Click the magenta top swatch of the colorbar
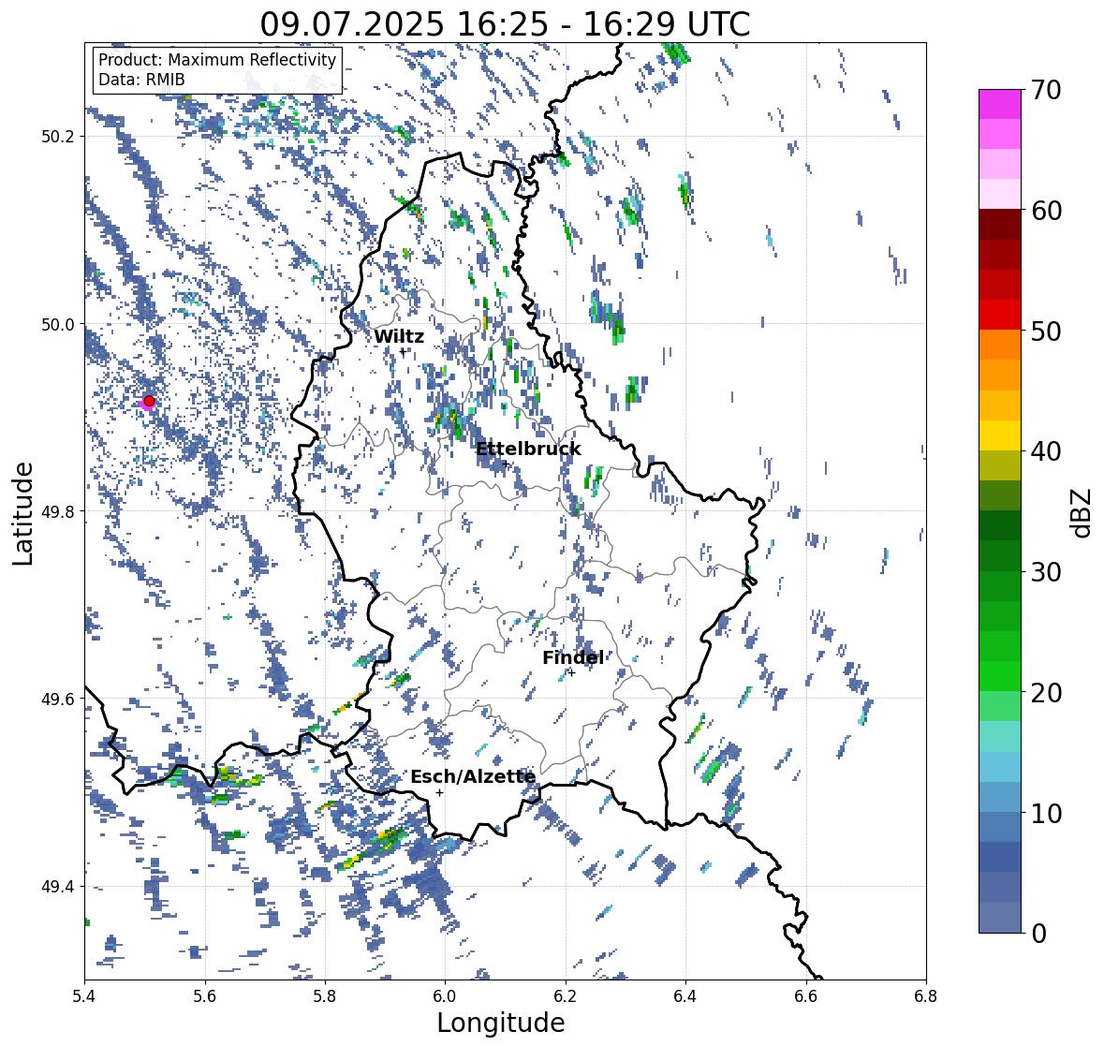1104x1046 pixels. pos(1000,104)
